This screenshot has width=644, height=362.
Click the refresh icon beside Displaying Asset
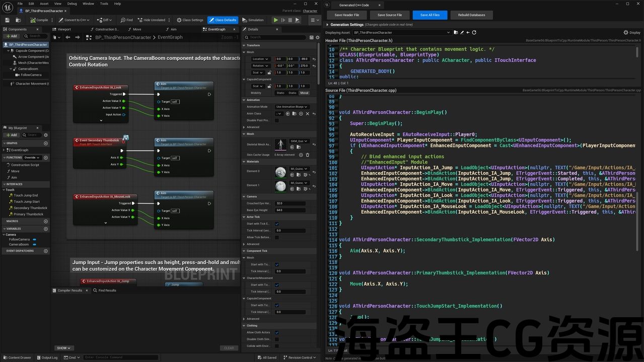(x=474, y=33)
